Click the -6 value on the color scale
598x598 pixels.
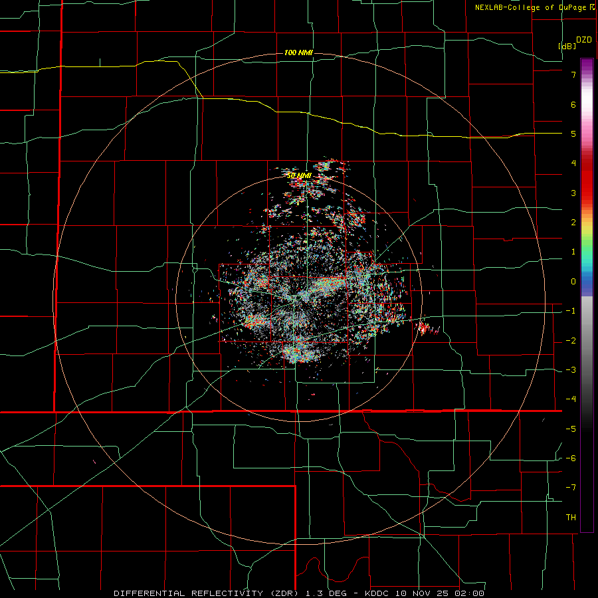(571, 458)
